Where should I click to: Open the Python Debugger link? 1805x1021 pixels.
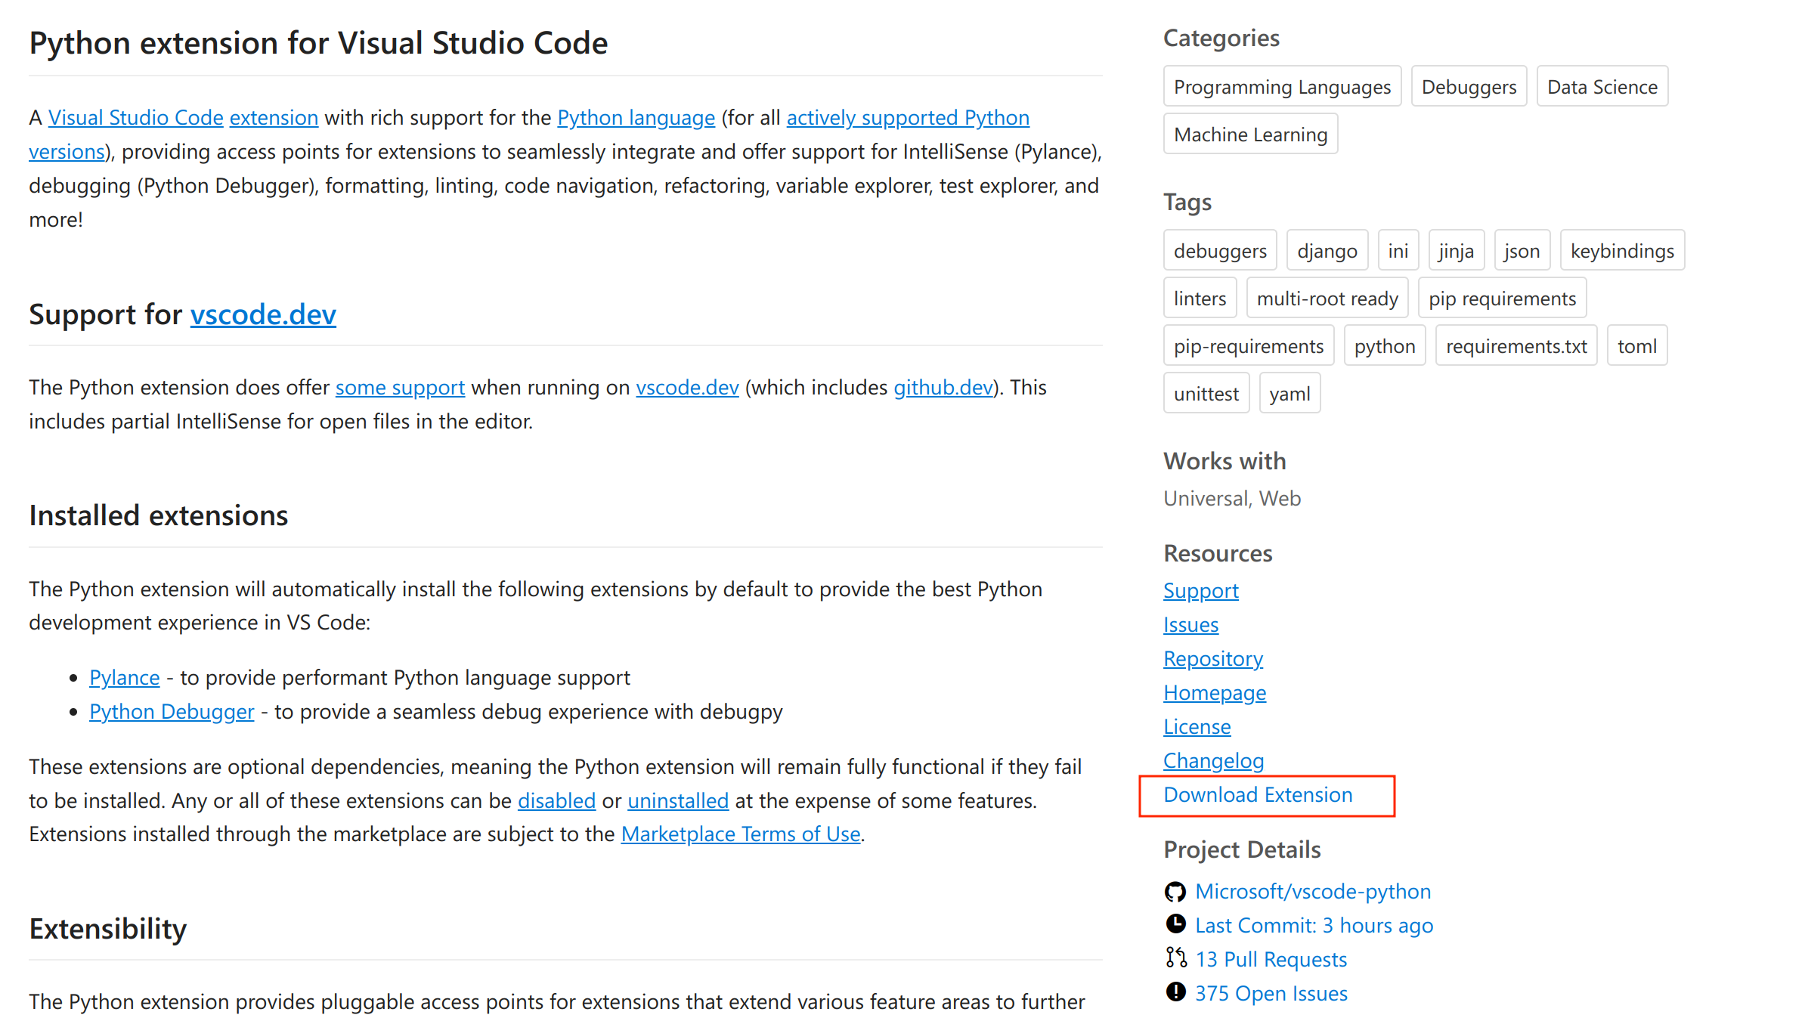(x=172, y=712)
